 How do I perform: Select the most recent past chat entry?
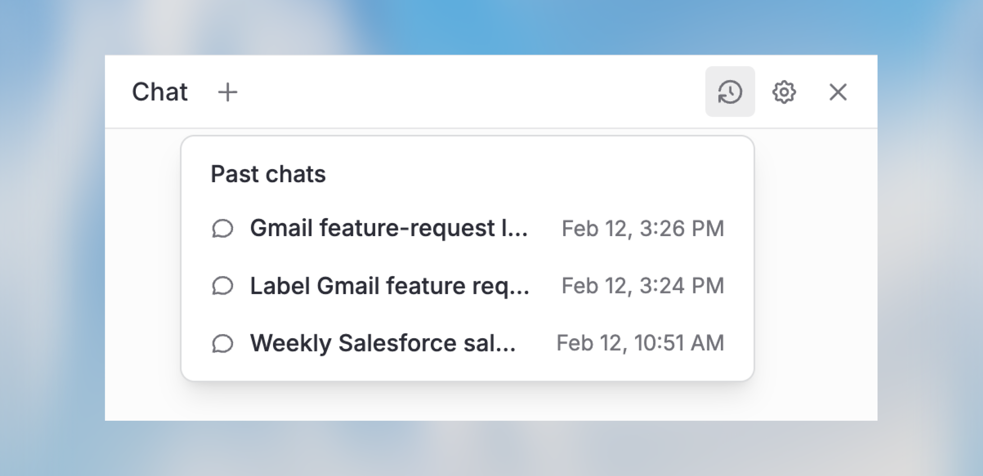point(388,228)
